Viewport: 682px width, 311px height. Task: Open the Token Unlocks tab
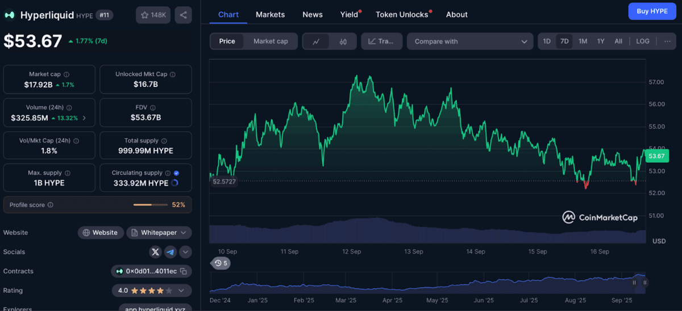[x=402, y=14]
